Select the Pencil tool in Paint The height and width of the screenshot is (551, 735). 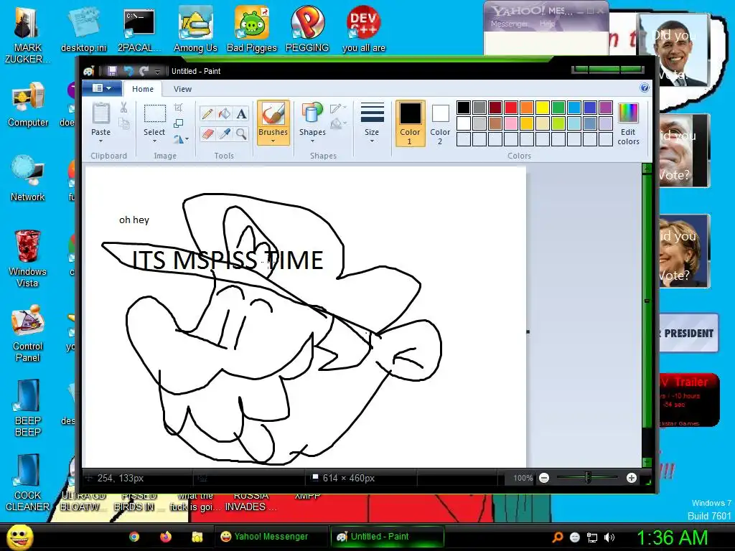[x=207, y=114]
